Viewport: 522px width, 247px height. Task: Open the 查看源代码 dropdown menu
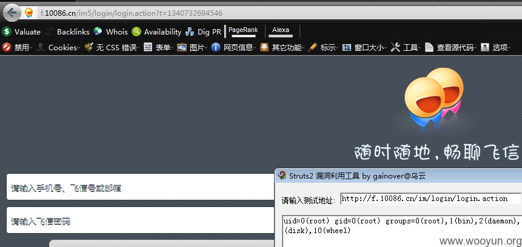pyautogui.click(x=457, y=48)
